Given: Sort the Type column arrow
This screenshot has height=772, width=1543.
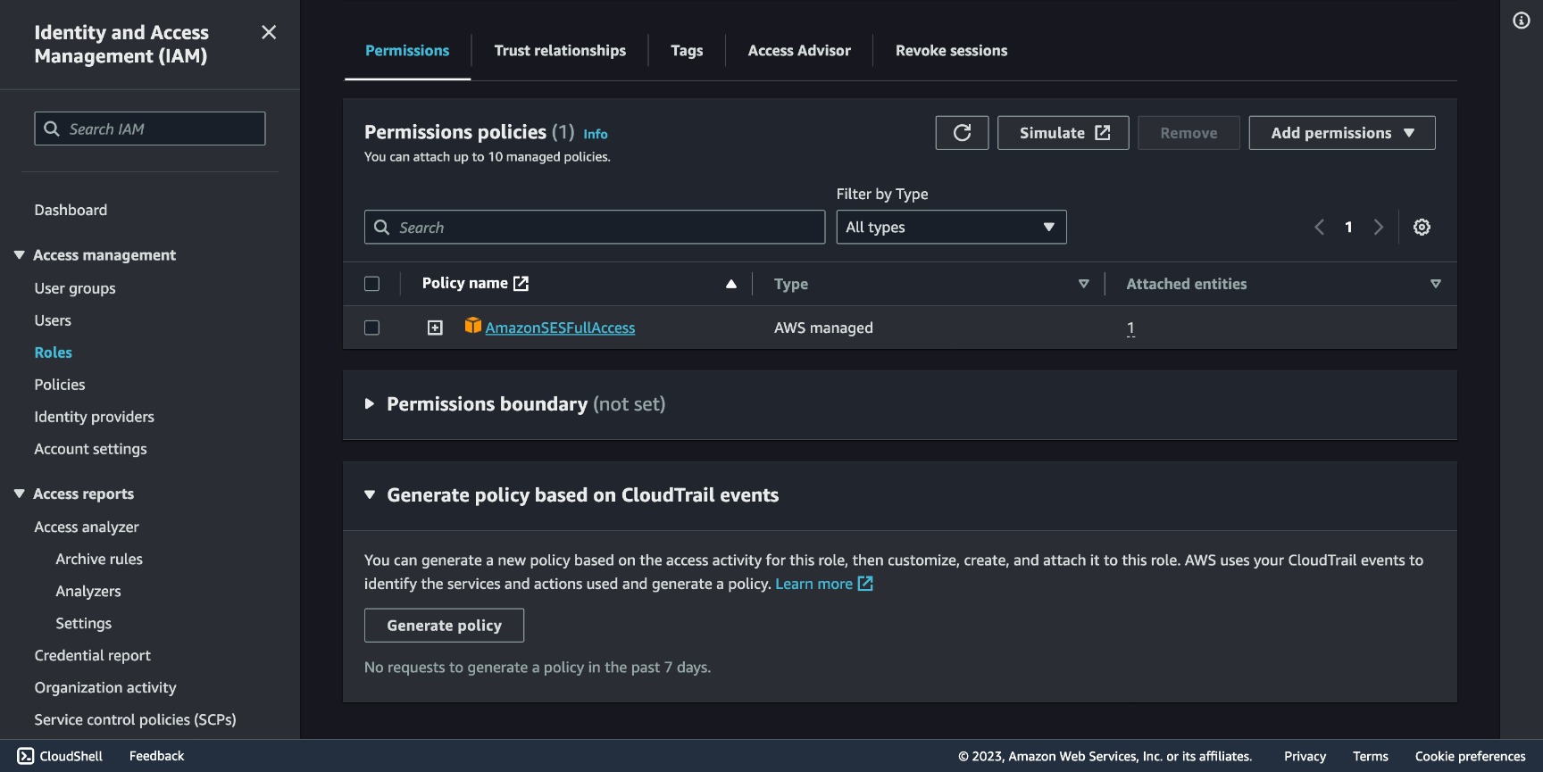Looking at the screenshot, I should (x=1083, y=284).
